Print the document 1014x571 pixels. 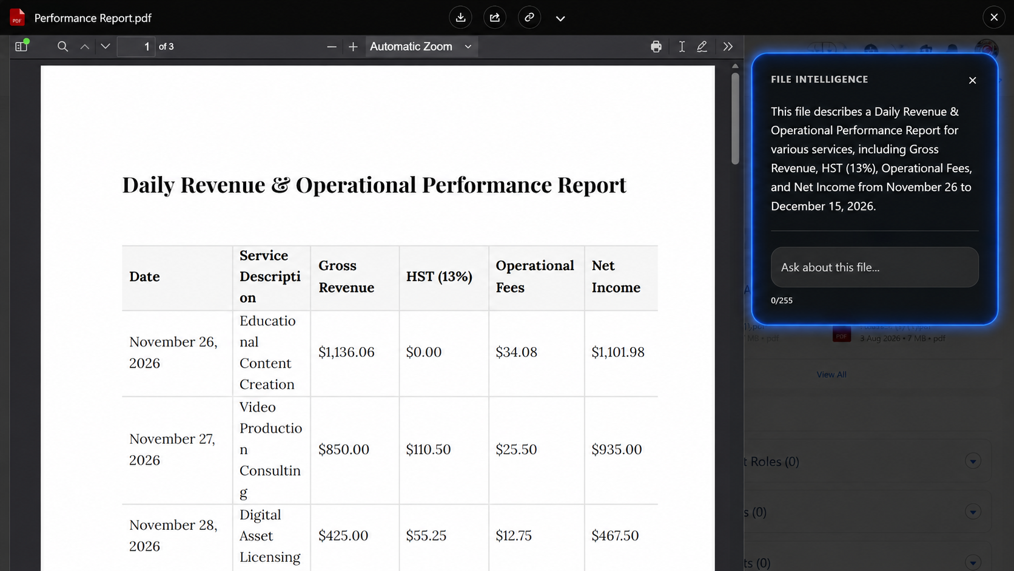(x=656, y=46)
